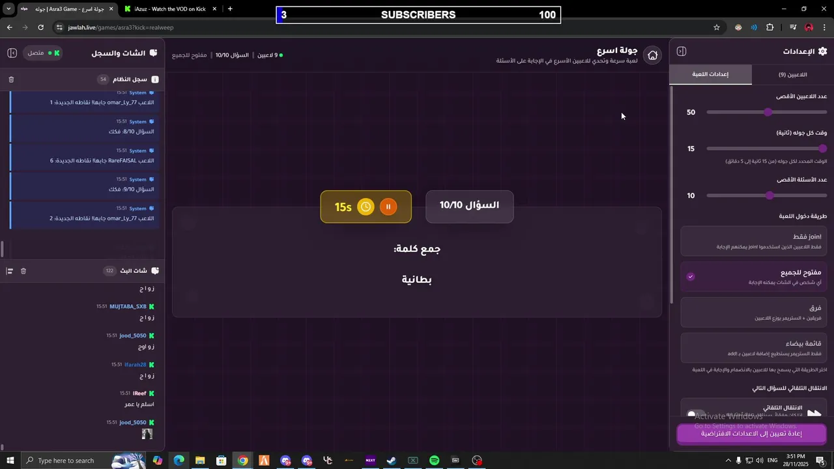Click the system log scrollbar thumb

point(3,249)
